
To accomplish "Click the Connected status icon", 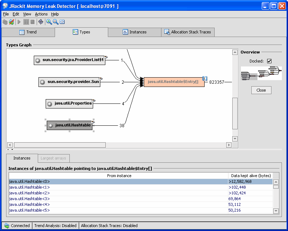I will 7,226.
